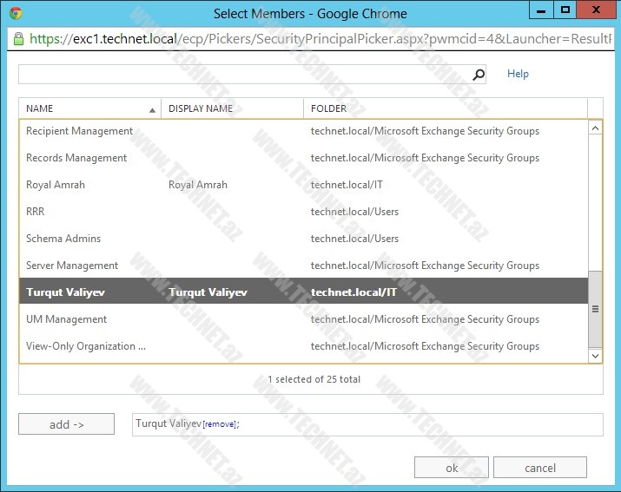621x492 pixels.
Task: Click the remove link next to Turqut Valiyev
Action: (220, 424)
